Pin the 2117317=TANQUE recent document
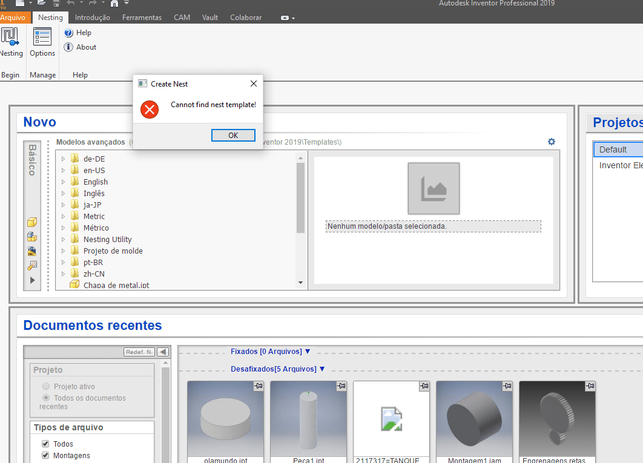 (424, 386)
